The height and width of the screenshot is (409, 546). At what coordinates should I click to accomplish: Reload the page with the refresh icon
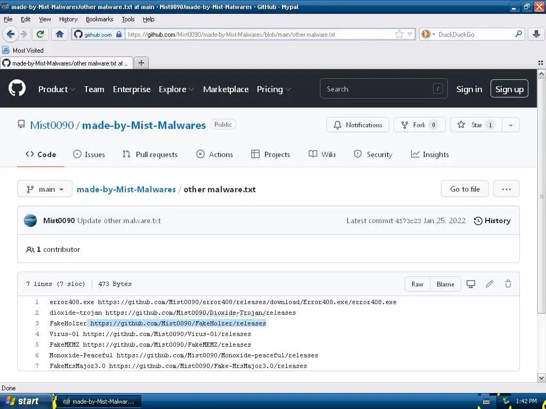[41, 34]
